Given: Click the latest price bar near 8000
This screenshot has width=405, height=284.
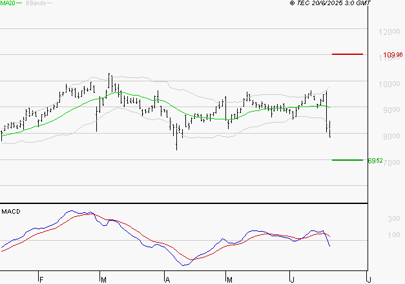Looking at the screenshot, I should (330, 129).
